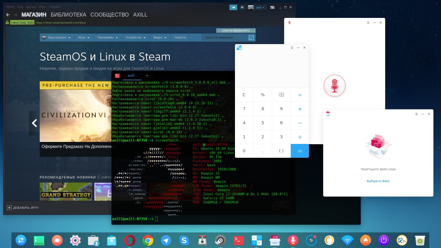Click the orange eject disk dock icon
The image size is (441, 248).
(365, 240)
